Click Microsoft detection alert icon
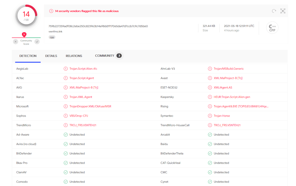The image size is (296, 186). click(x=66, y=106)
